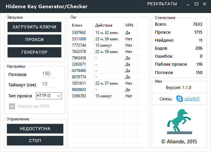Minimize the Hideme Key Generator window
Screen dimensions: 211x152
point(187,4)
